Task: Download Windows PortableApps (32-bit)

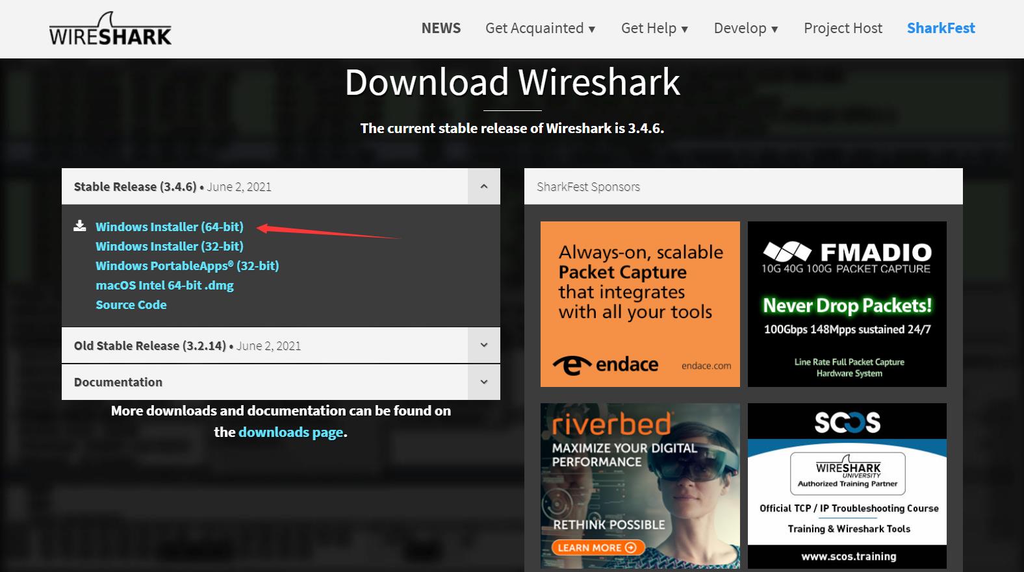Action: [187, 266]
